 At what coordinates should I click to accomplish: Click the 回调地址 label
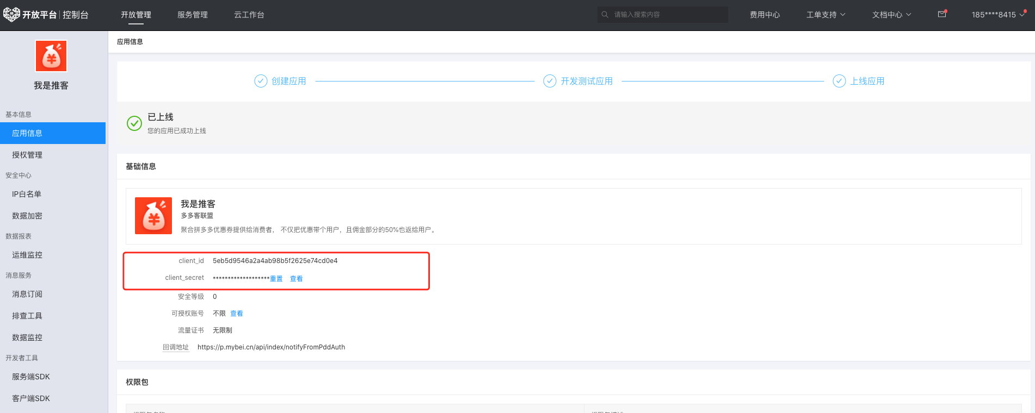click(176, 347)
